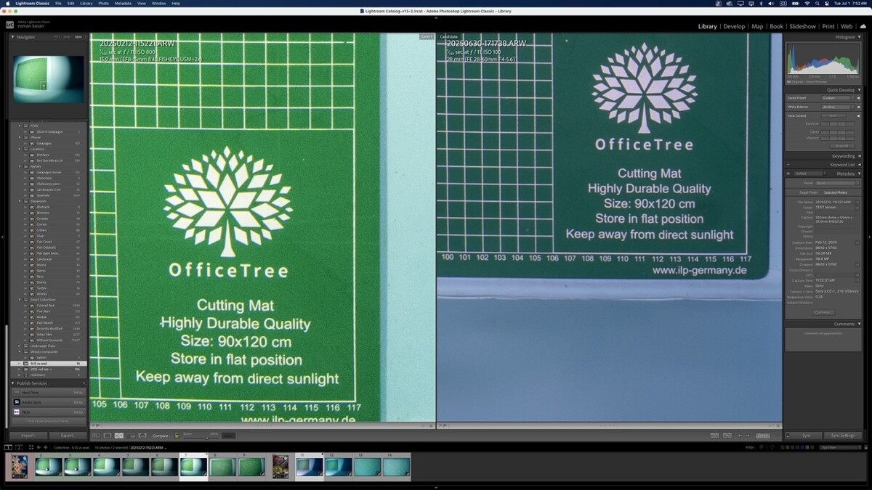Collapse the Publish Services panel
Image resolution: width=872 pixels, height=490 pixels.
tap(13, 383)
